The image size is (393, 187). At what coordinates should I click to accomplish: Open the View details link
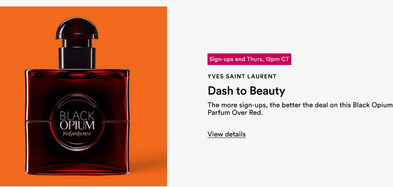point(227,134)
